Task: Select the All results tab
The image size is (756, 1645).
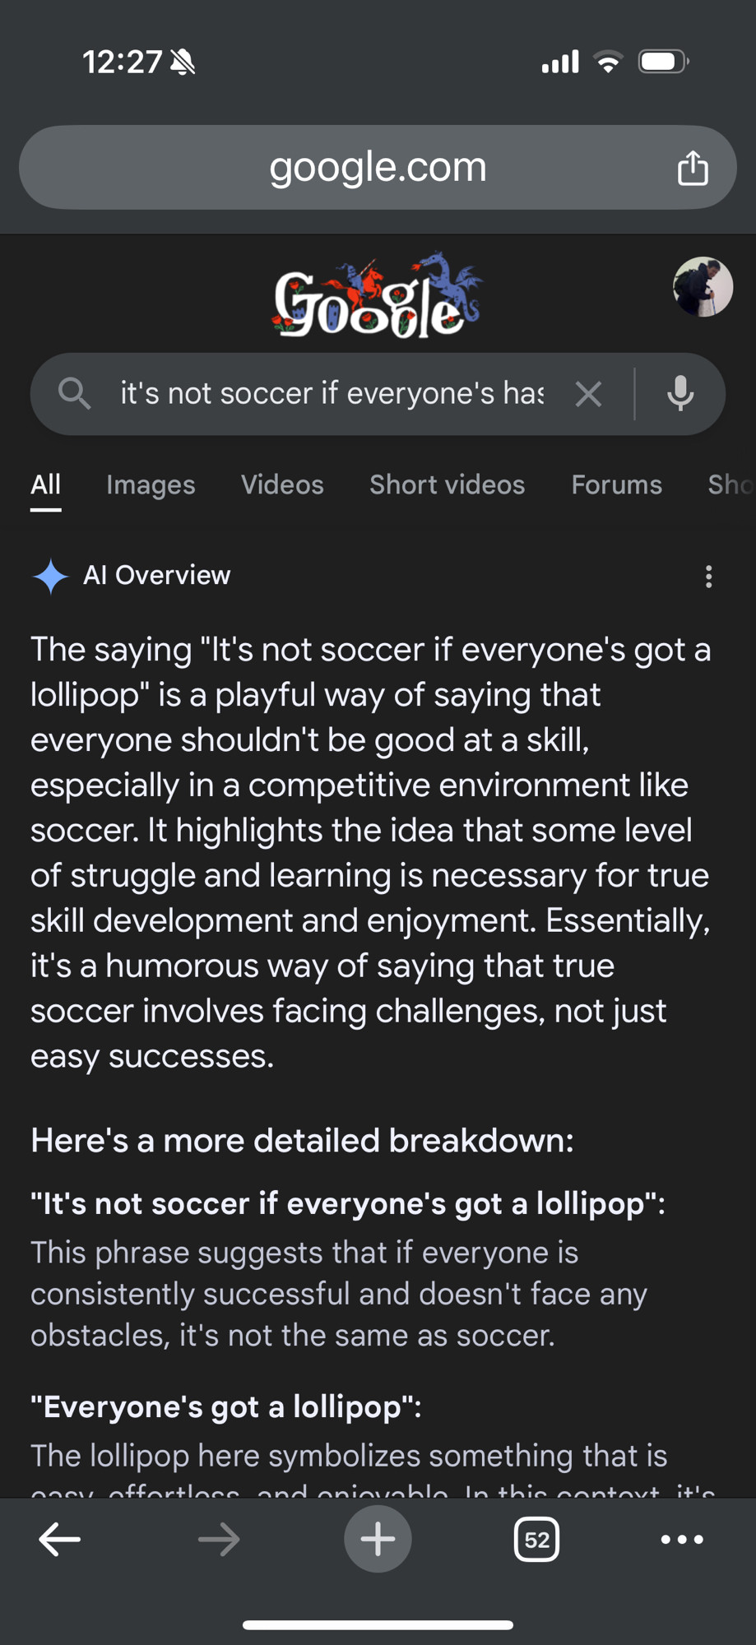Action: tap(46, 485)
